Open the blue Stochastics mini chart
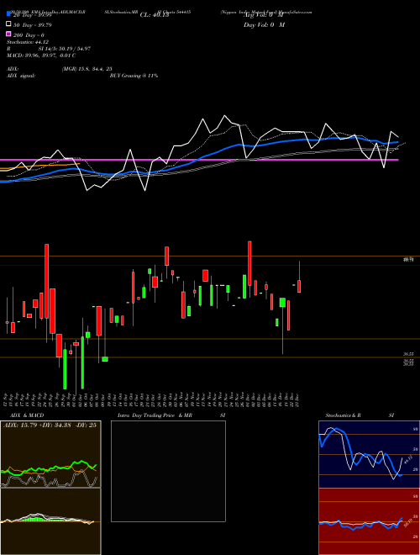 369,454
